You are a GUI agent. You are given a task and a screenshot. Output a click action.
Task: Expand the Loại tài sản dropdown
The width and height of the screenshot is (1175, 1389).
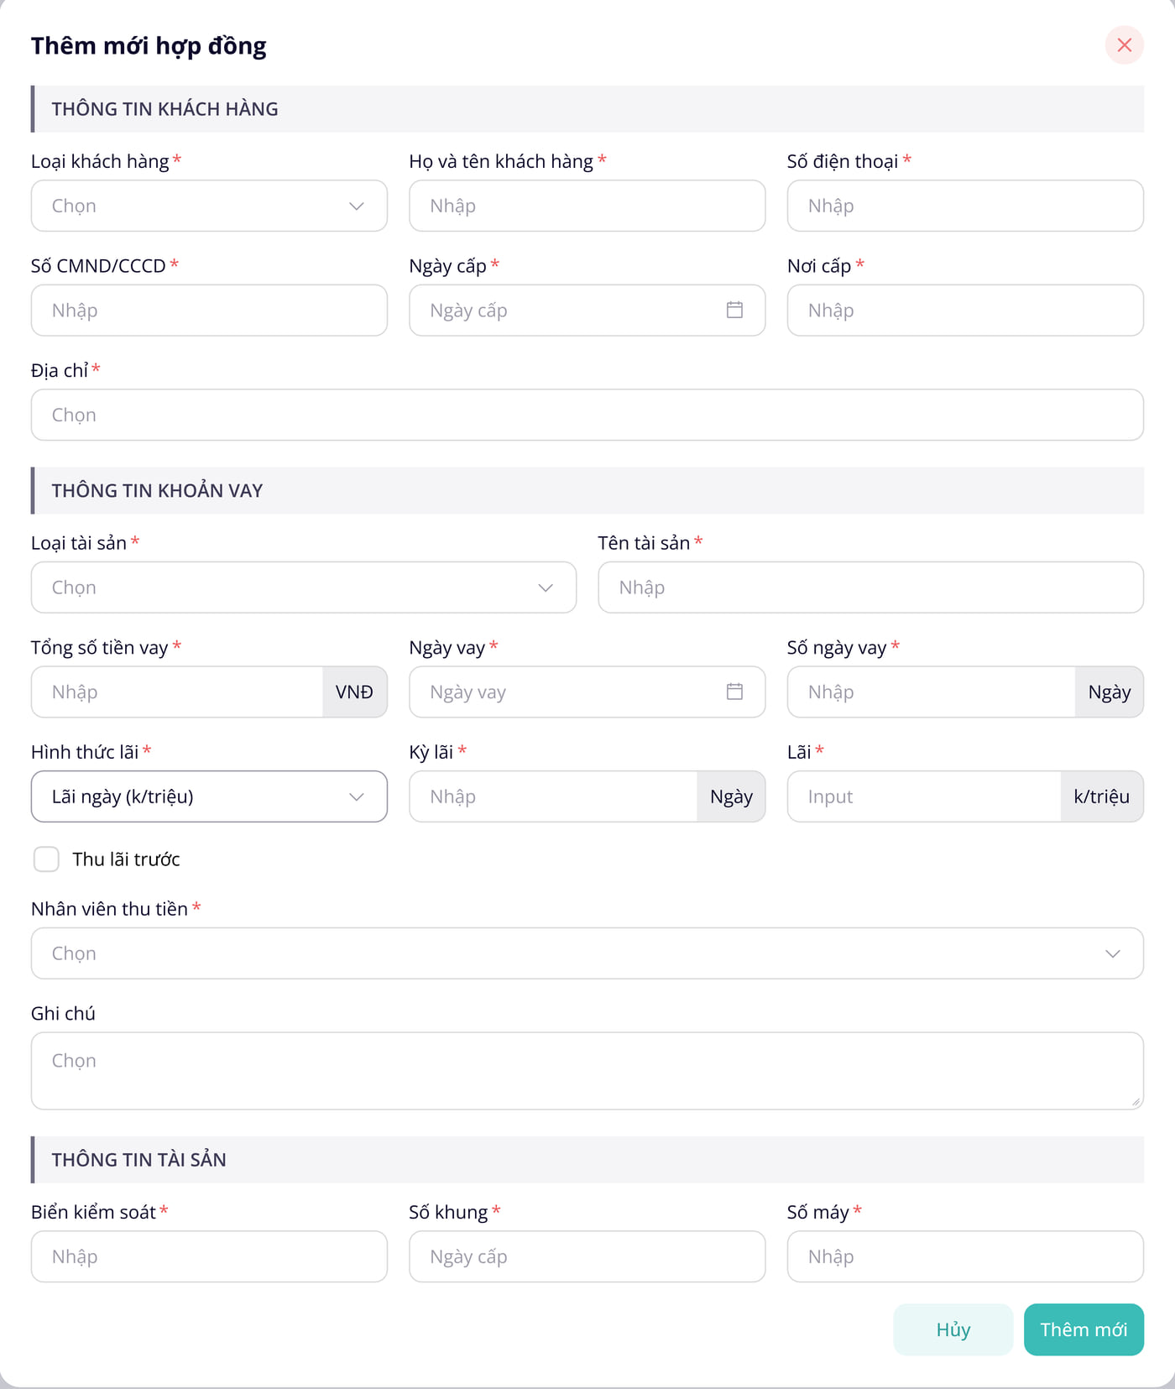coord(304,587)
